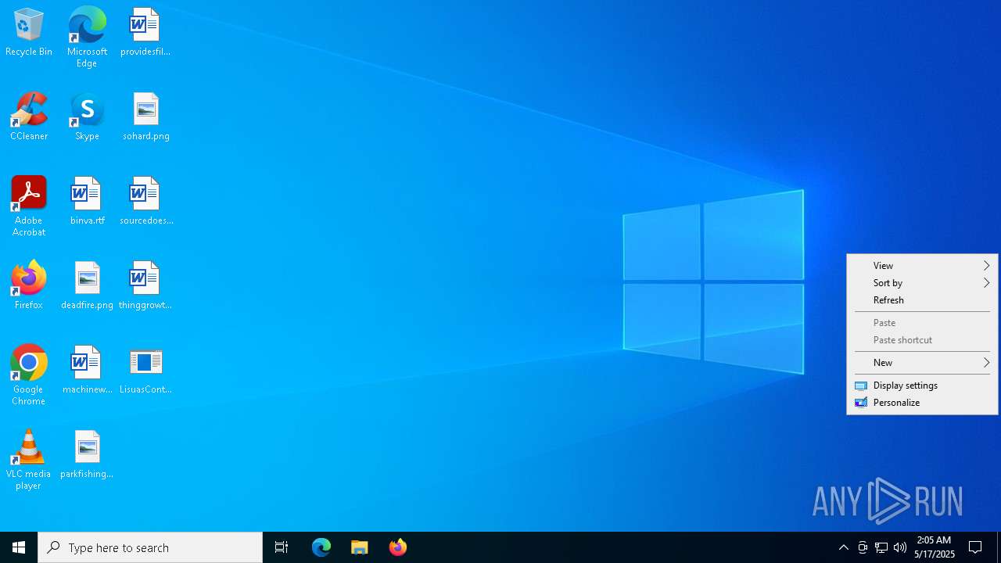This screenshot has height=563, width=1001.
Task: Expand the View submenu in context menu
Action: click(923, 266)
